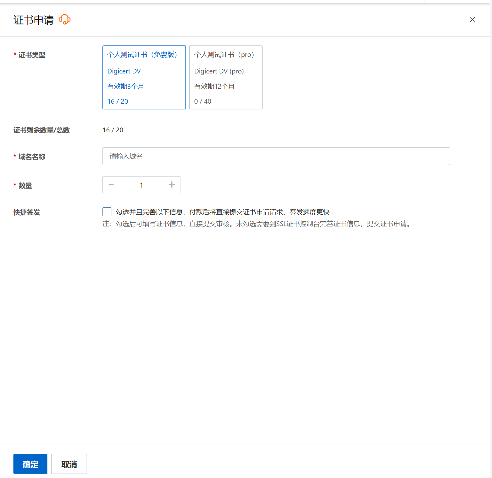Increase quantity with plus button
The width and height of the screenshot is (492, 478).
172,185
